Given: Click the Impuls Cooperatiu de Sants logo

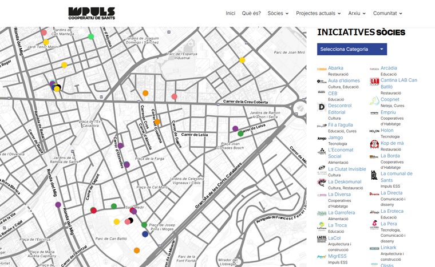Looking at the screenshot, I should tap(92, 13).
